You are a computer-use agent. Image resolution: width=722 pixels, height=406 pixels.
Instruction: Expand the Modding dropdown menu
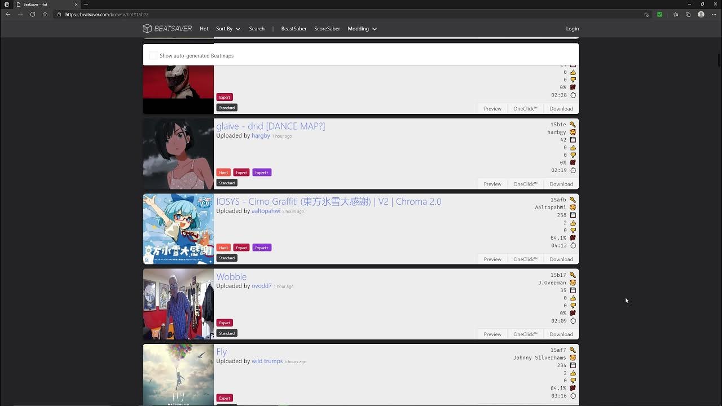[362, 29]
